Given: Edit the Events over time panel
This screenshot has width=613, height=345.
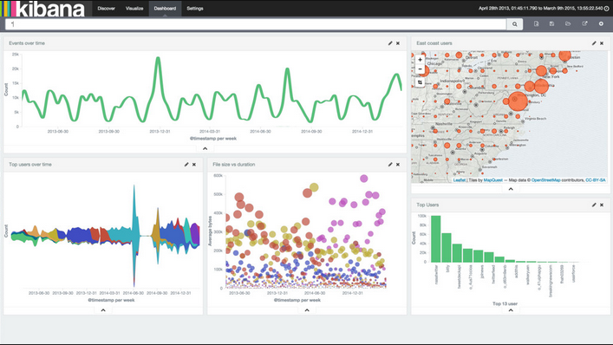Looking at the screenshot, I should [x=390, y=43].
